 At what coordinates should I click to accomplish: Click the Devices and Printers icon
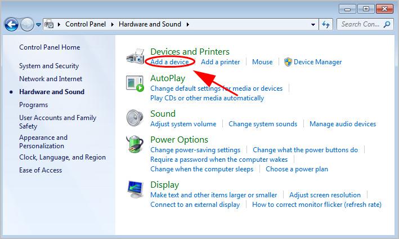click(x=135, y=56)
